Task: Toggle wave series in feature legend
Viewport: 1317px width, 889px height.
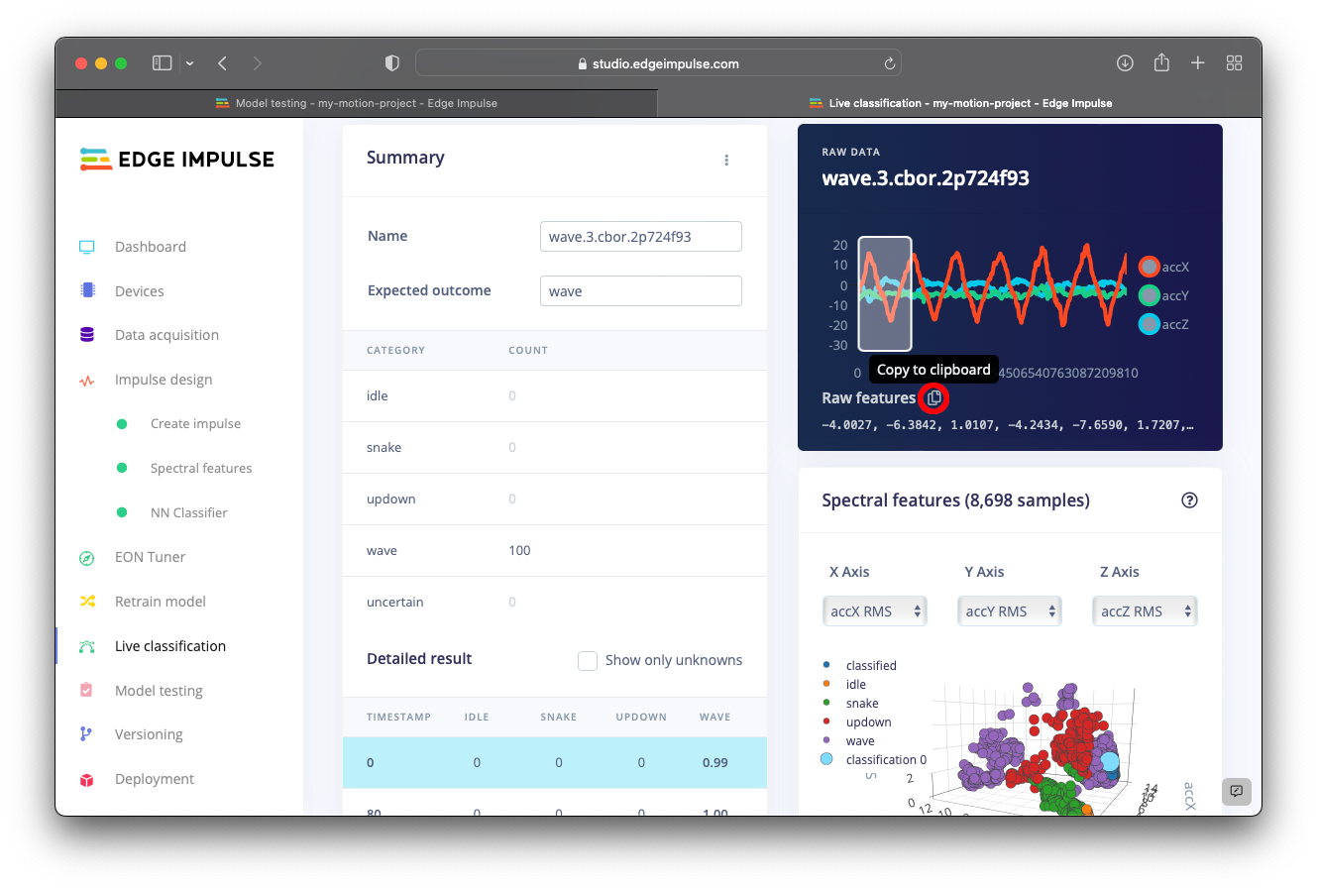Action: (847, 740)
